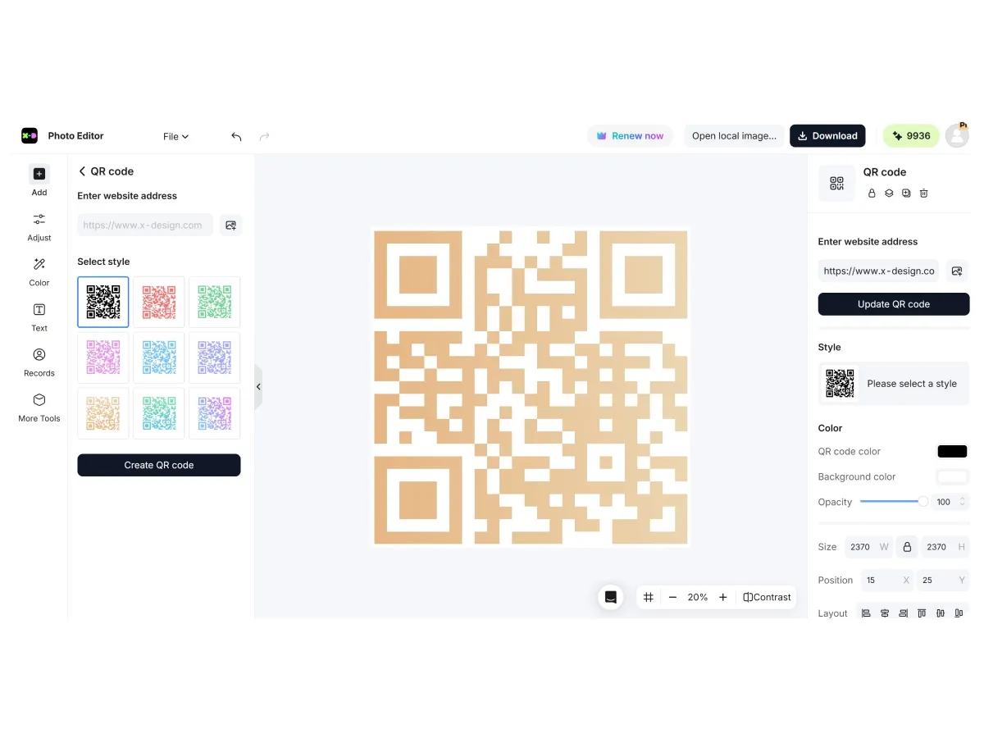The image size is (984, 738).
Task: Collapse the left panel with arrow handle
Action: pyautogui.click(x=258, y=386)
